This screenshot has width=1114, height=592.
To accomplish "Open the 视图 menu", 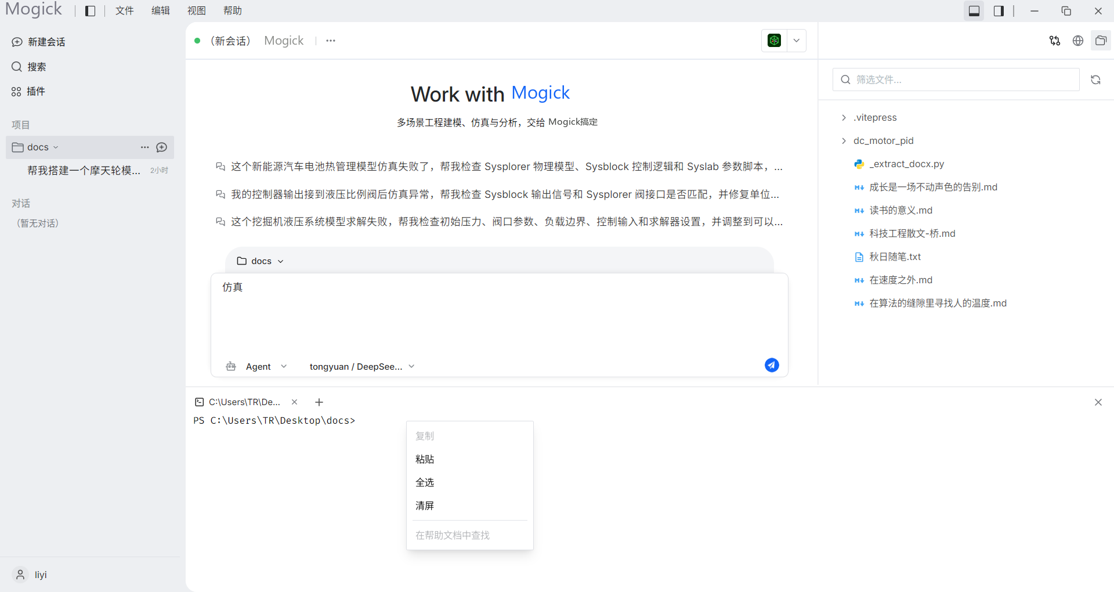I will 197,11.
